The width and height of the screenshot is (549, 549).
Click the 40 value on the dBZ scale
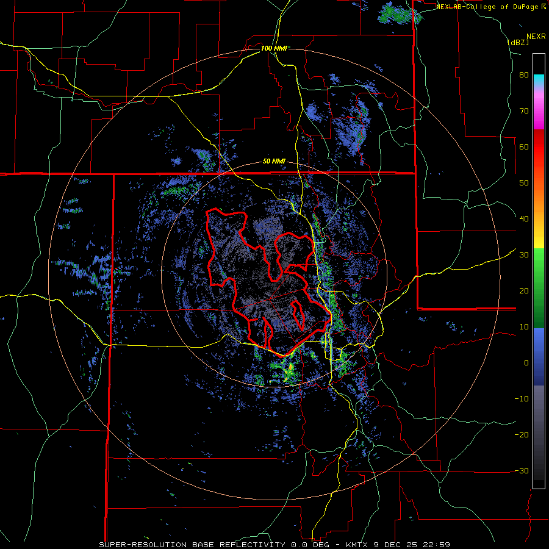point(524,219)
